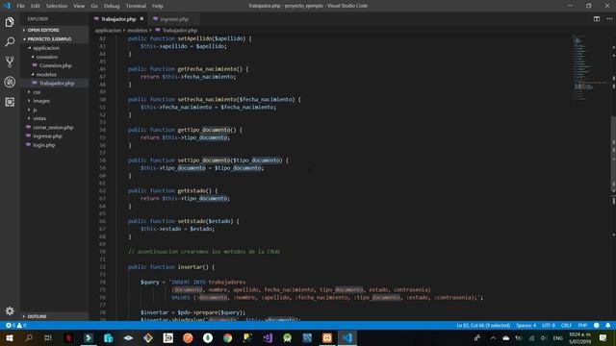Image resolution: width=616 pixels, height=346 pixels.
Task: Open cerrar_sesion.php in the explorer
Action: coord(54,128)
